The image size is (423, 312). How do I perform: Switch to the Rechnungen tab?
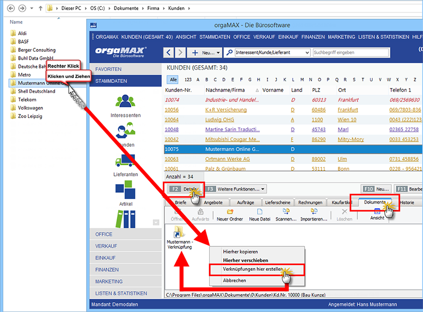[x=310, y=203]
